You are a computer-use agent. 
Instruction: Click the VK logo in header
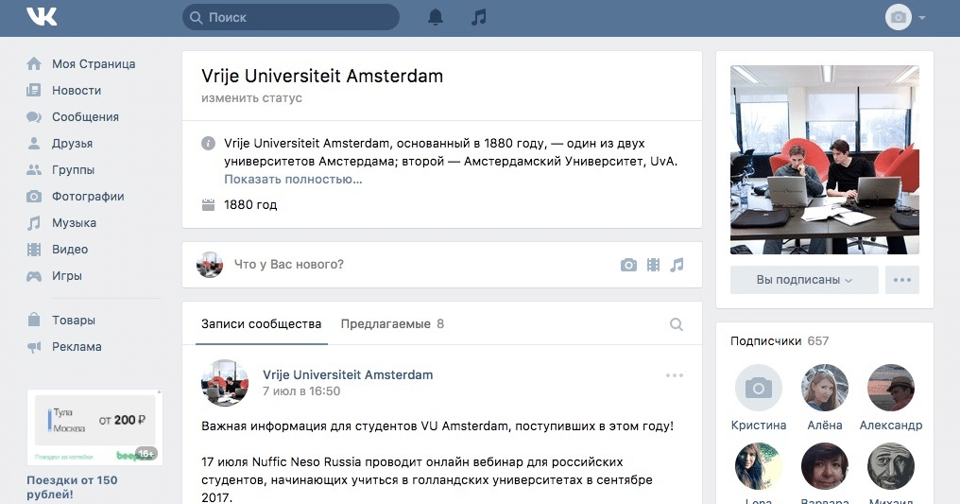pyautogui.click(x=42, y=17)
